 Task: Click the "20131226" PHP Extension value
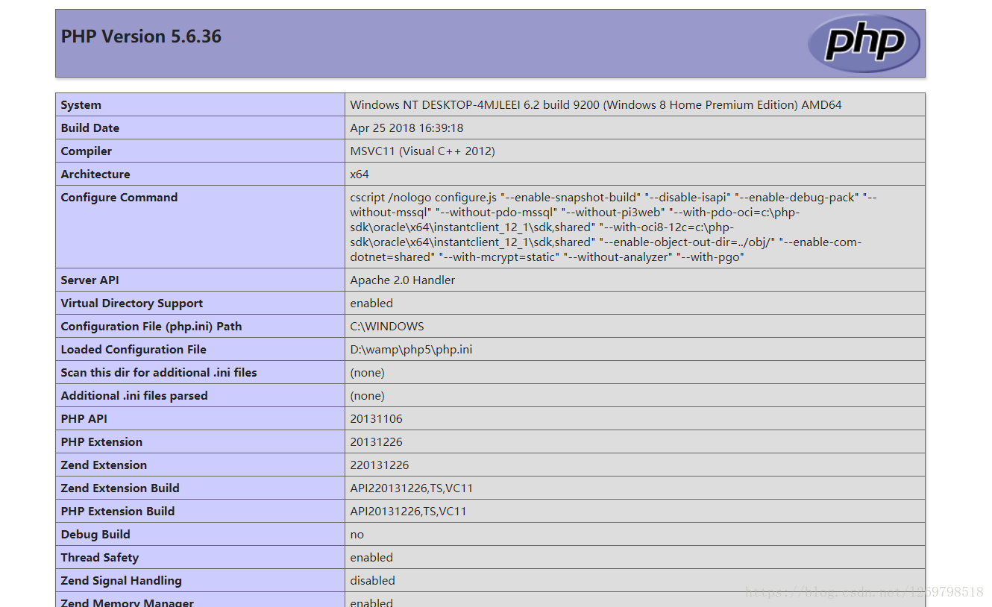coord(377,442)
